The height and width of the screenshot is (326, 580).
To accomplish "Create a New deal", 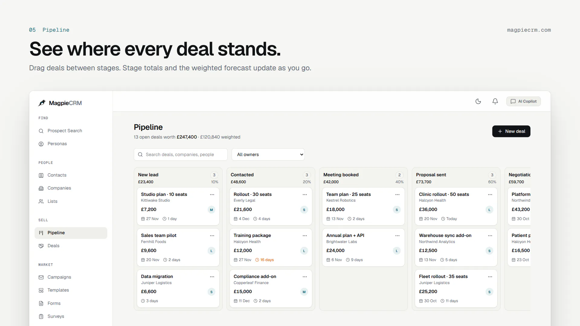I will [511, 131].
